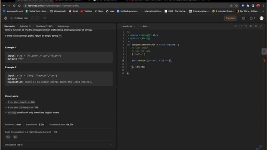The width and height of the screenshot is (267, 150).
Task: Open the blue circular extension icon
Action: click(x=243, y=5)
